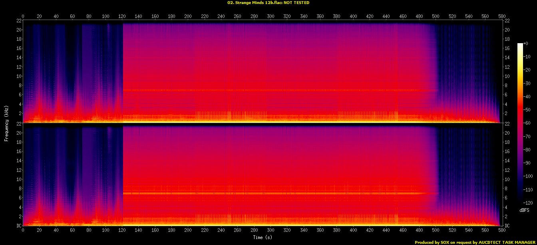Viewport: 537px width, 245px height.
Task: Click the 'Time (s)' axis label
Action: 263,237
